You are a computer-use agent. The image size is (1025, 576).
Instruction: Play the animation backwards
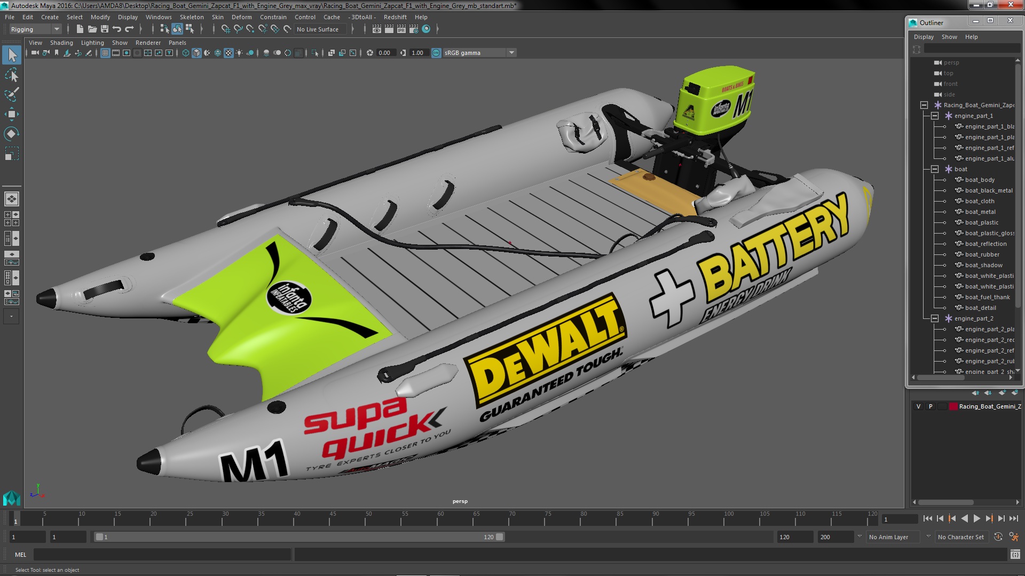(x=964, y=518)
